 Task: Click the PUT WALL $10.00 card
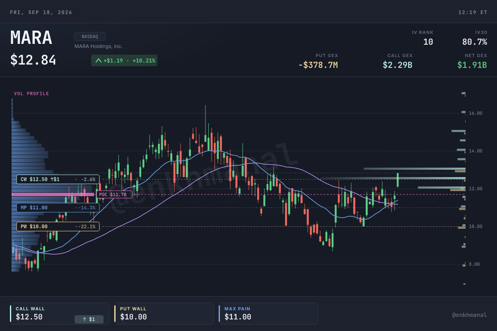point(164,314)
